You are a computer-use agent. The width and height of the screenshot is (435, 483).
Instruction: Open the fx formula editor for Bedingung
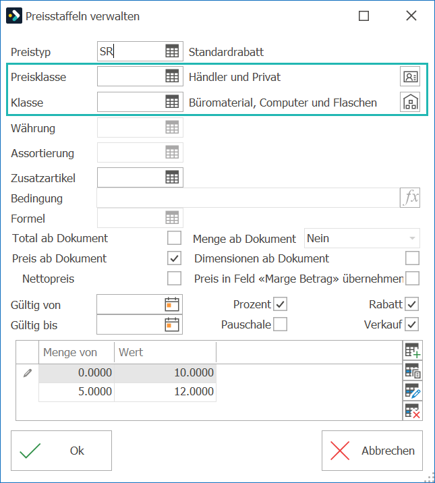coord(410,198)
